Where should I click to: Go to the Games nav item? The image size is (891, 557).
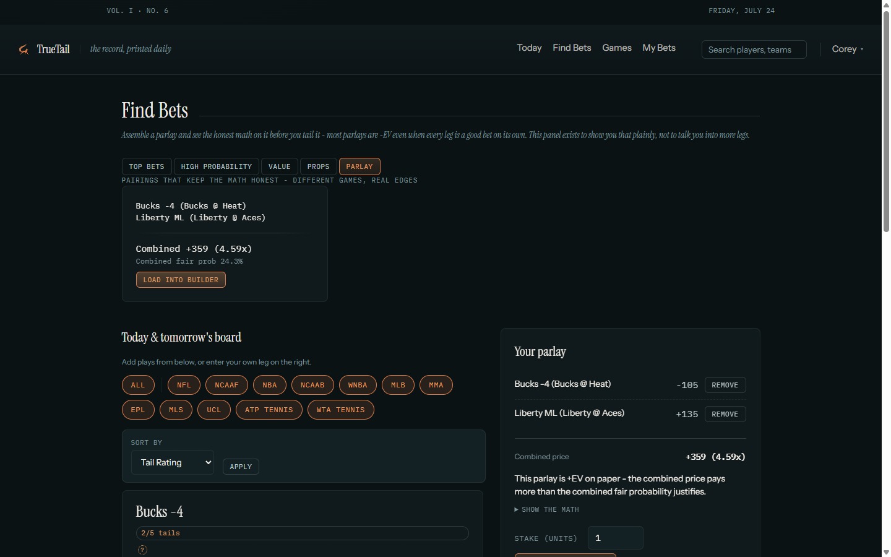[x=617, y=48]
